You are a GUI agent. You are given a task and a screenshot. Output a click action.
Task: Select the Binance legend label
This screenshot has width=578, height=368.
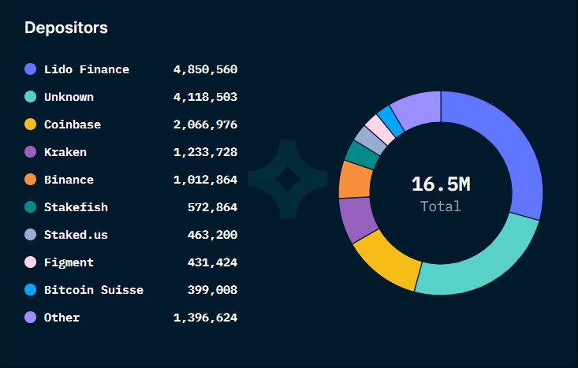coord(69,180)
